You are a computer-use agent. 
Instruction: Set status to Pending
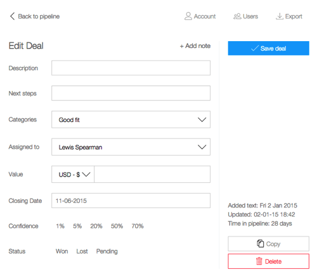[x=107, y=251]
